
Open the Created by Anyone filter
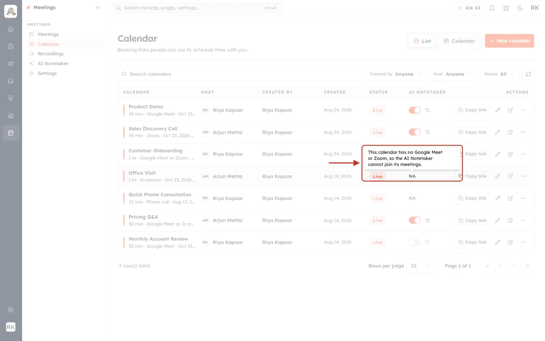tap(396, 74)
